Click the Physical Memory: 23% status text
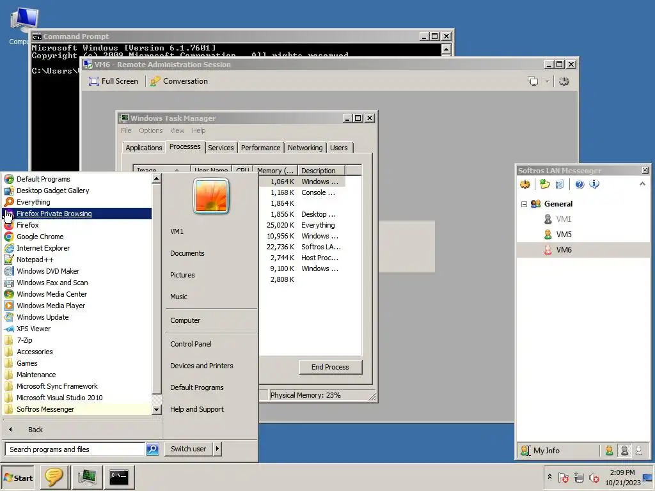 tap(305, 395)
